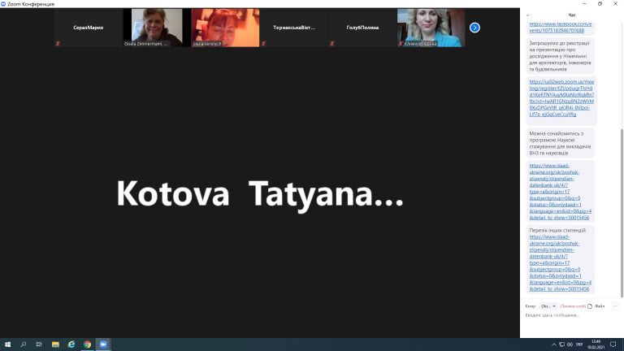Open Windows Task View
The height and width of the screenshot is (351, 624).
[39, 344]
